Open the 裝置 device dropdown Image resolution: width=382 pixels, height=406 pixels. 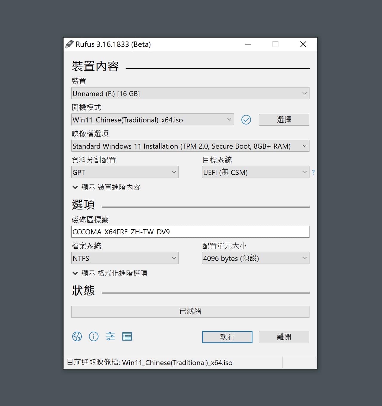(190, 93)
